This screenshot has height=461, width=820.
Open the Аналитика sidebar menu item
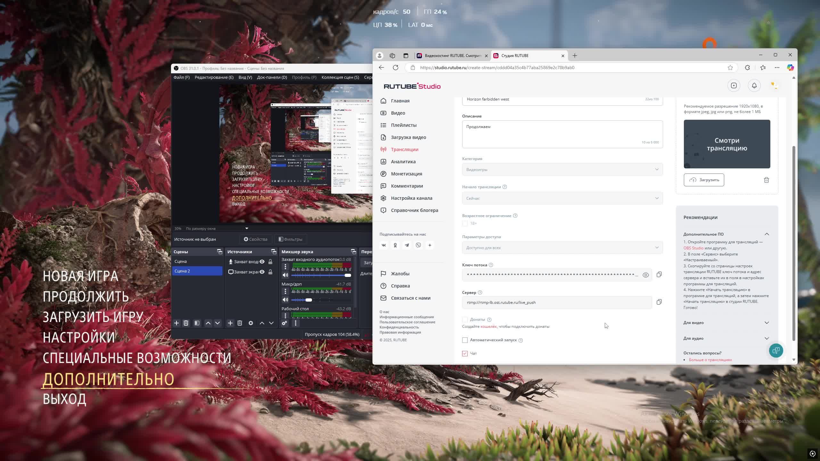tap(403, 162)
